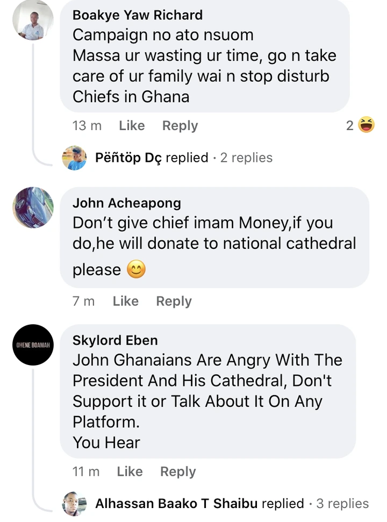Reply to John Acheapong's comment
The image size is (387, 522).
(174, 302)
